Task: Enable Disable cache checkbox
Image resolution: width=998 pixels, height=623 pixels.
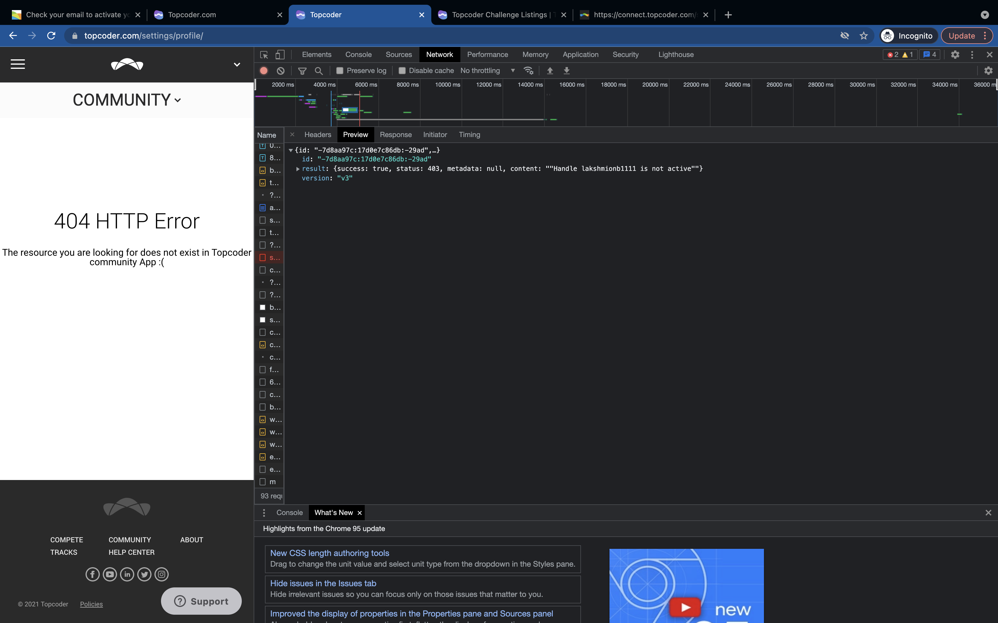Action: pyautogui.click(x=402, y=71)
